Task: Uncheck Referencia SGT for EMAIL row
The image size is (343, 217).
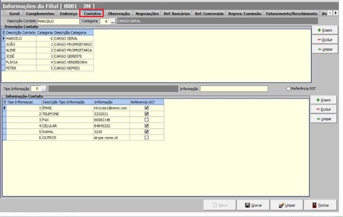Action: pos(146,108)
